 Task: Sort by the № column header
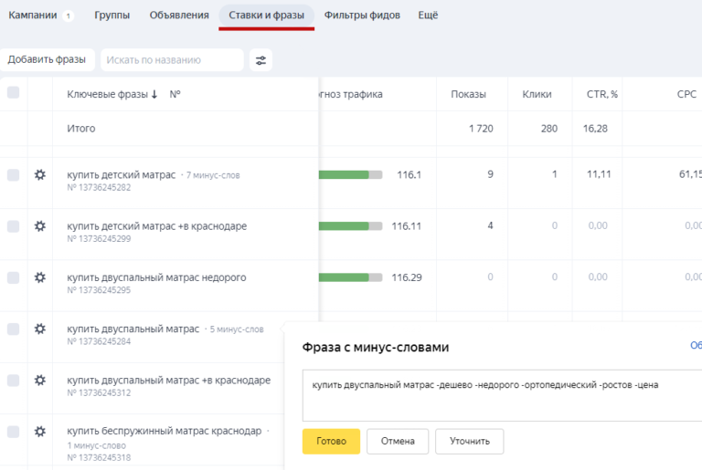[x=175, y=94]
